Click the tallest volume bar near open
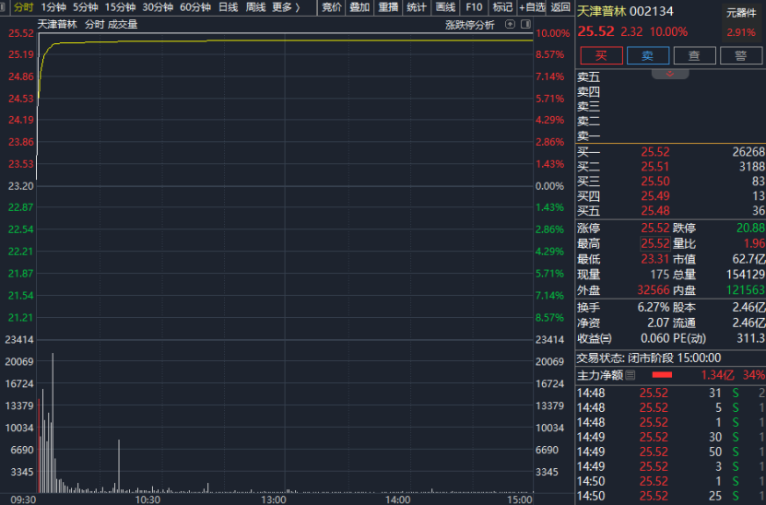 pyautogui.click(x=53, y=422)
